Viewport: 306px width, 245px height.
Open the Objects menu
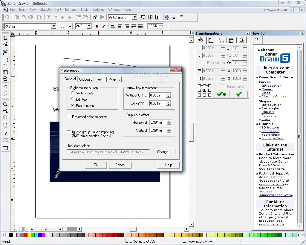(x=45, y=10)
